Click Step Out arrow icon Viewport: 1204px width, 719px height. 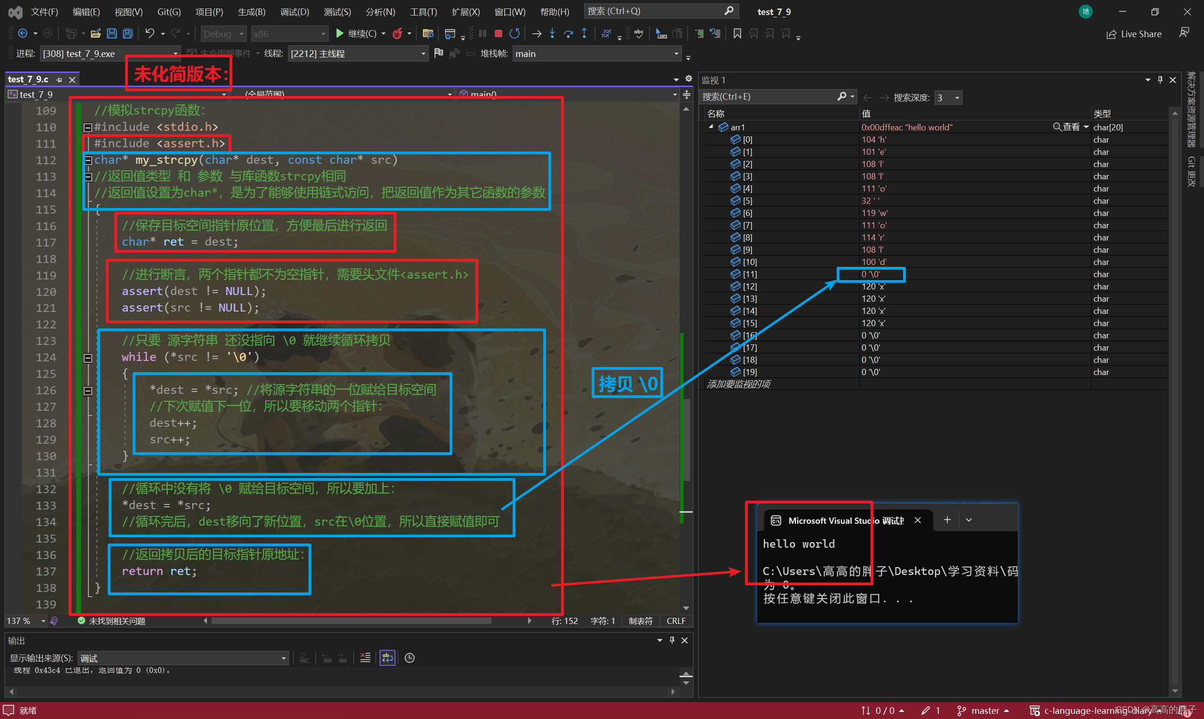coord(584,33)
